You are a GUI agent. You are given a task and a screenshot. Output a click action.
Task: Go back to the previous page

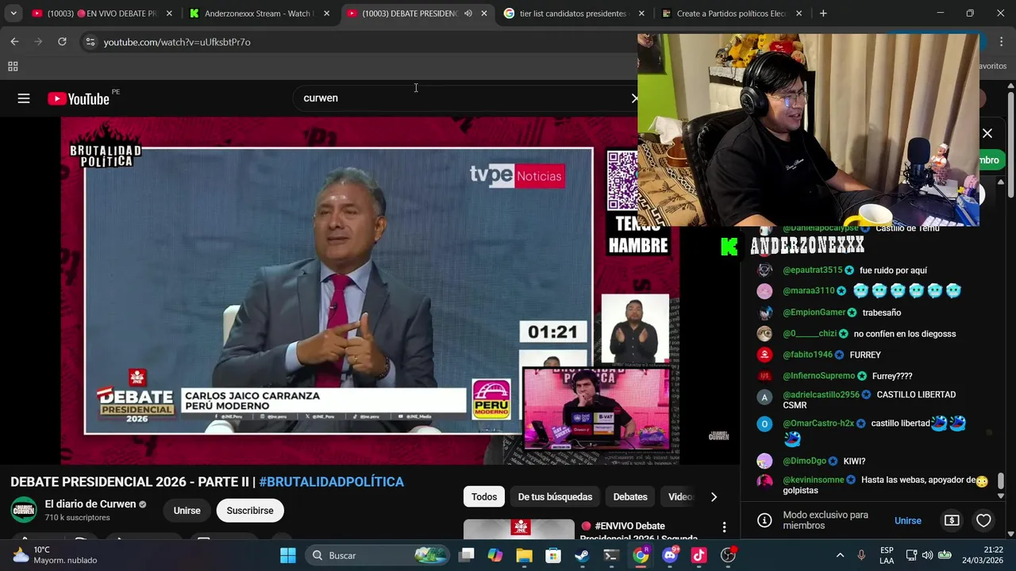(x=14, y=41)
